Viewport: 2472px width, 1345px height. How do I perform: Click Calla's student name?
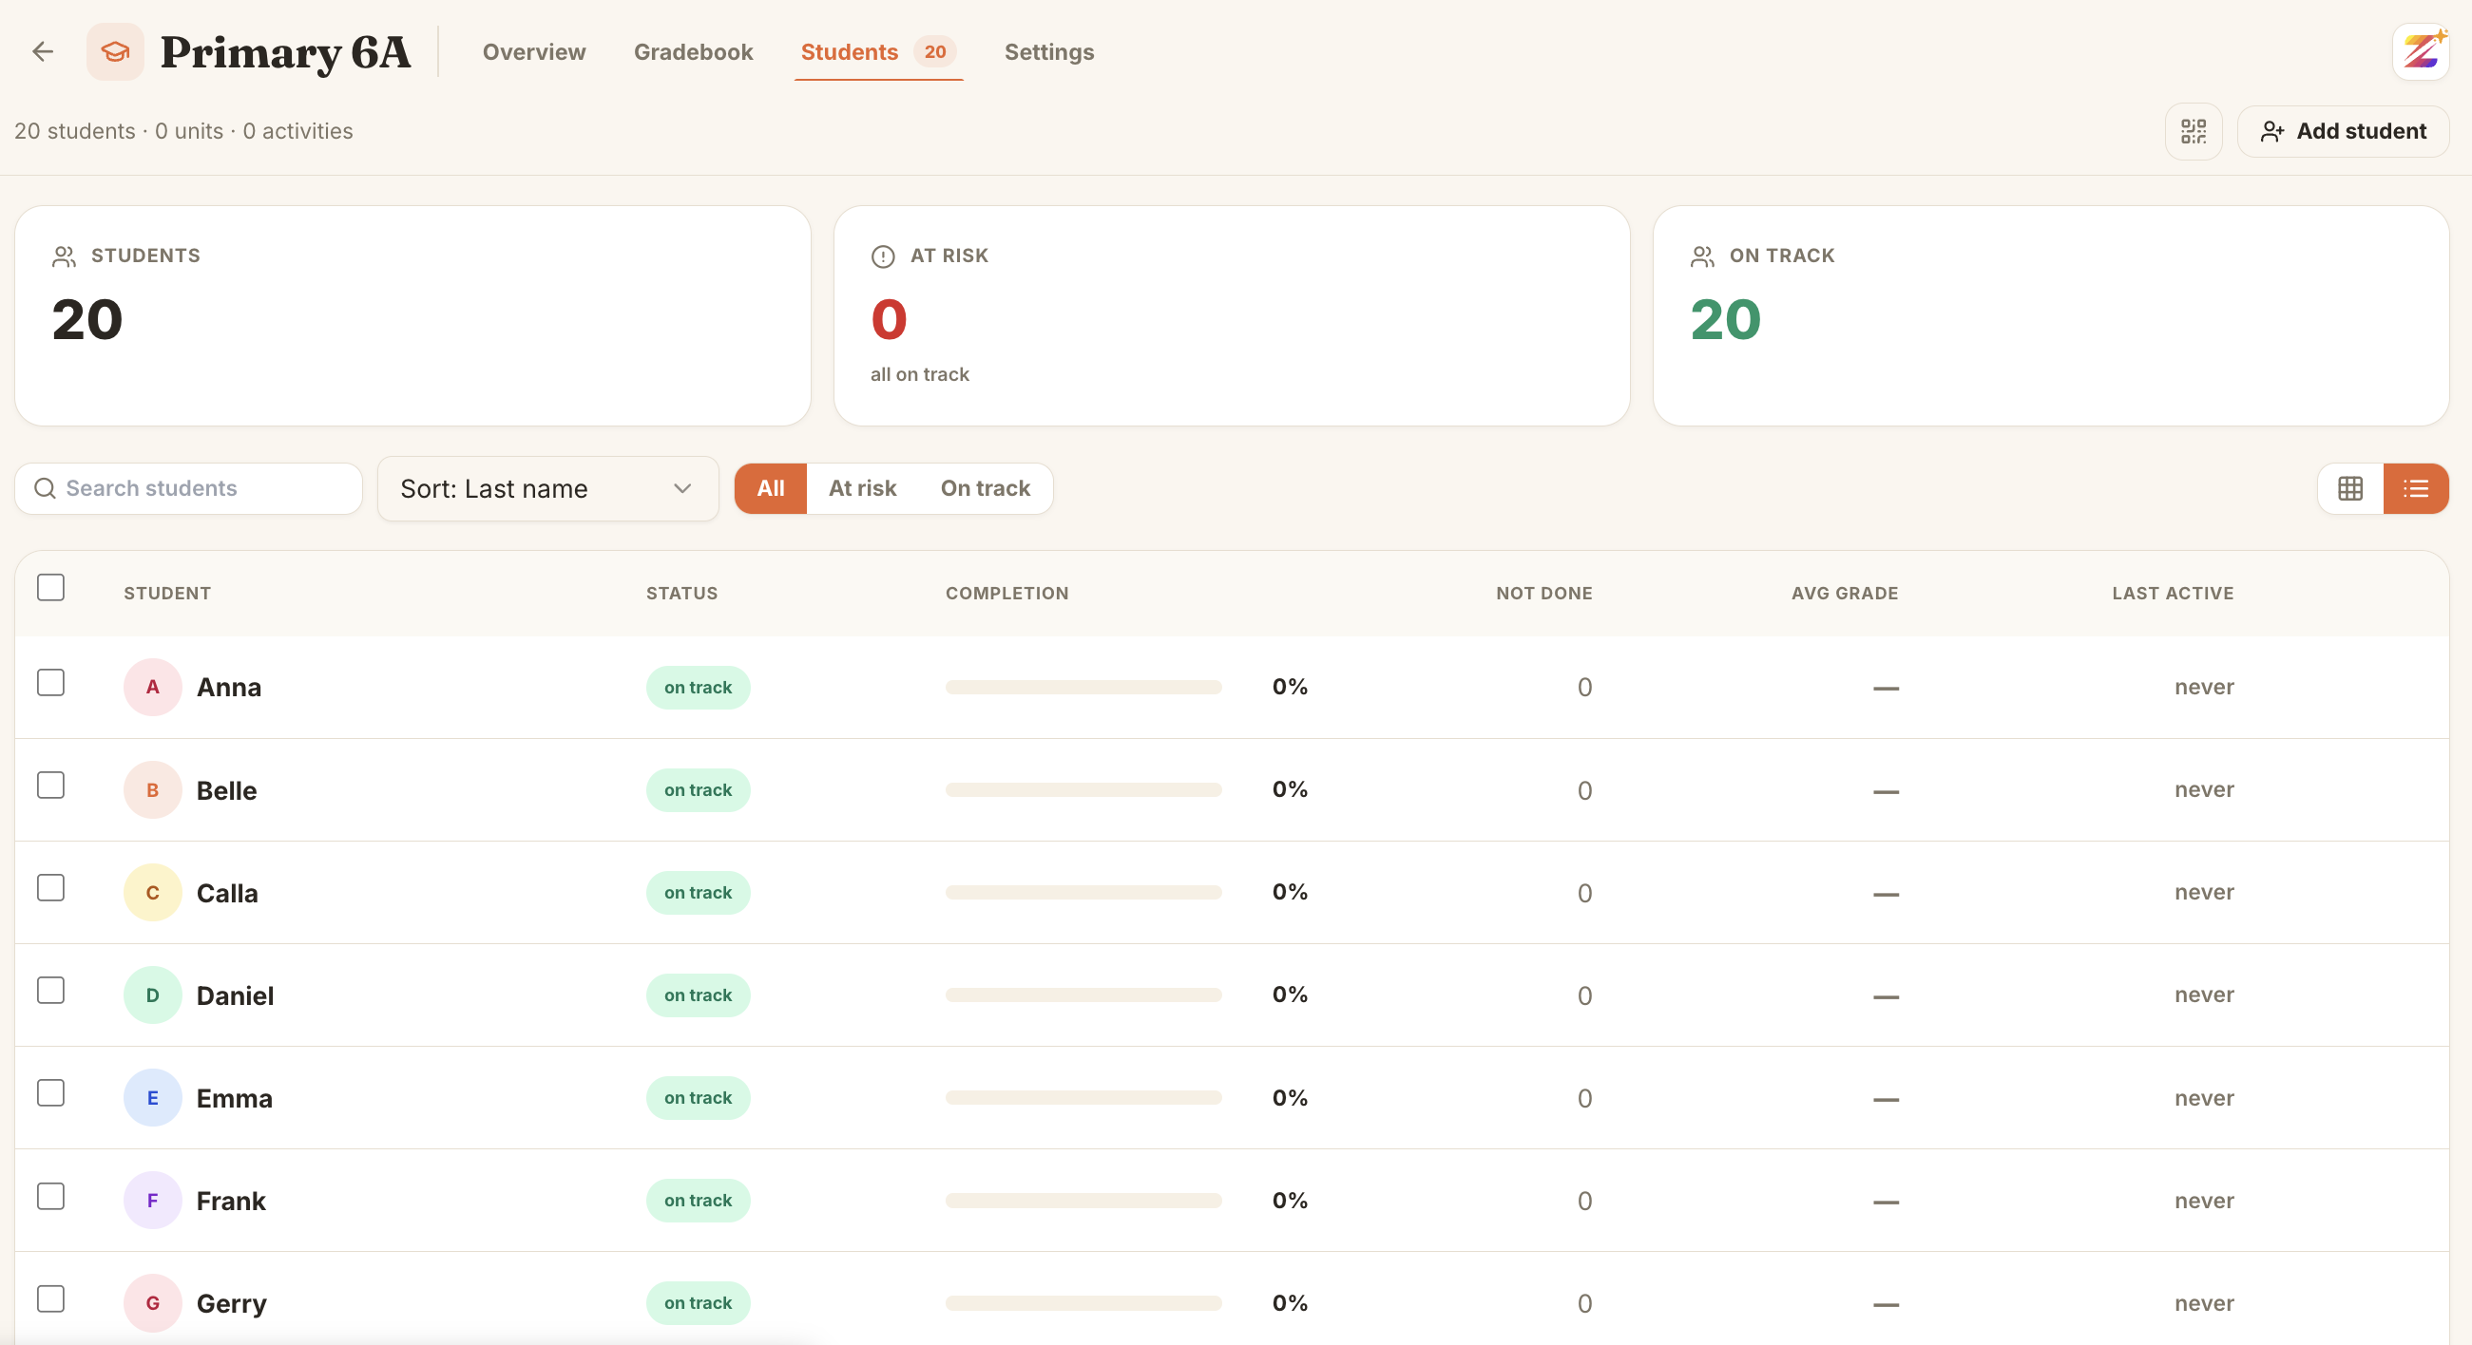pyautogui.click(x=227, y=893)
